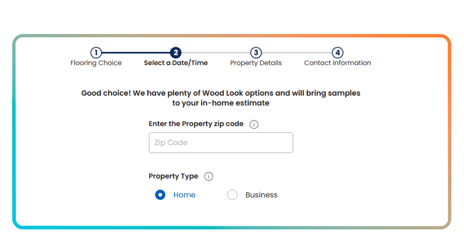This screenshot has width=464, height=243.
Task: Switch to the Contact Information step
Action: [338, 63]
